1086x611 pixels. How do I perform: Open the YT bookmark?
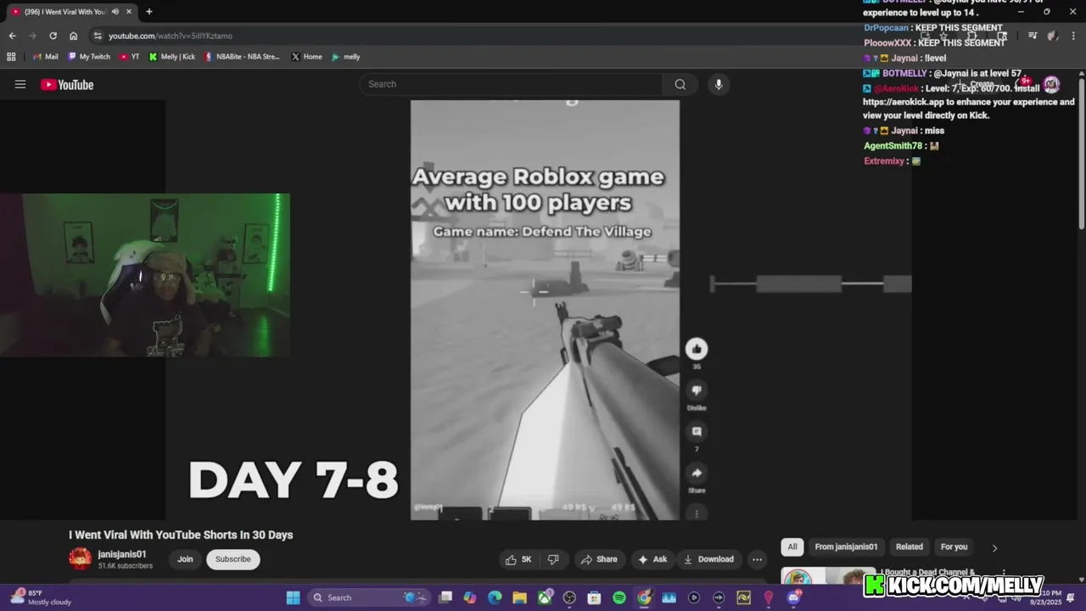pyautogui.click(x=129, y=57)
